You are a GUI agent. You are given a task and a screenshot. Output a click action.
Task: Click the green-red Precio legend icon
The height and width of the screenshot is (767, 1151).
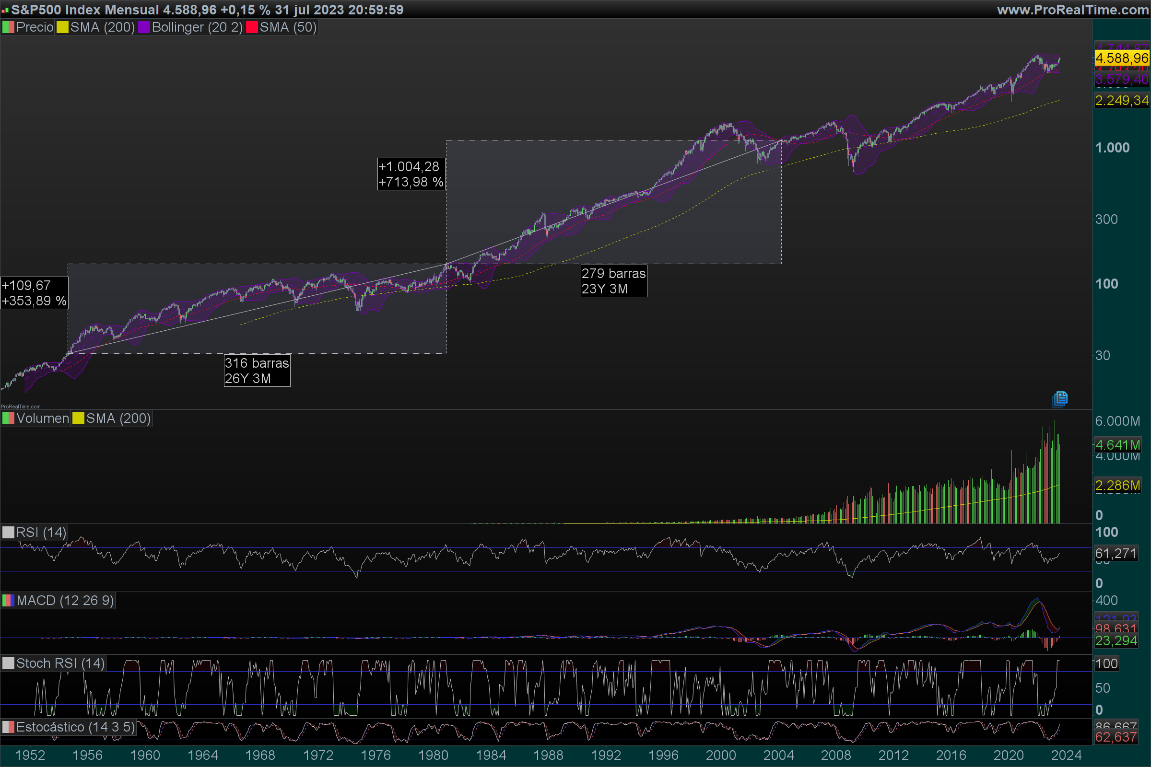click(8, 27)
